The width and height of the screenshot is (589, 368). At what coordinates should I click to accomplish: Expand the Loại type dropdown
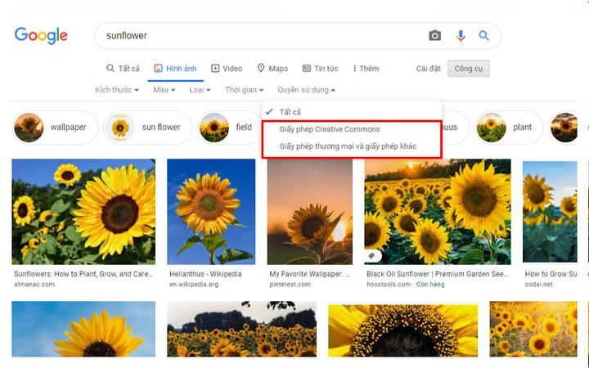tap(200, 90)
